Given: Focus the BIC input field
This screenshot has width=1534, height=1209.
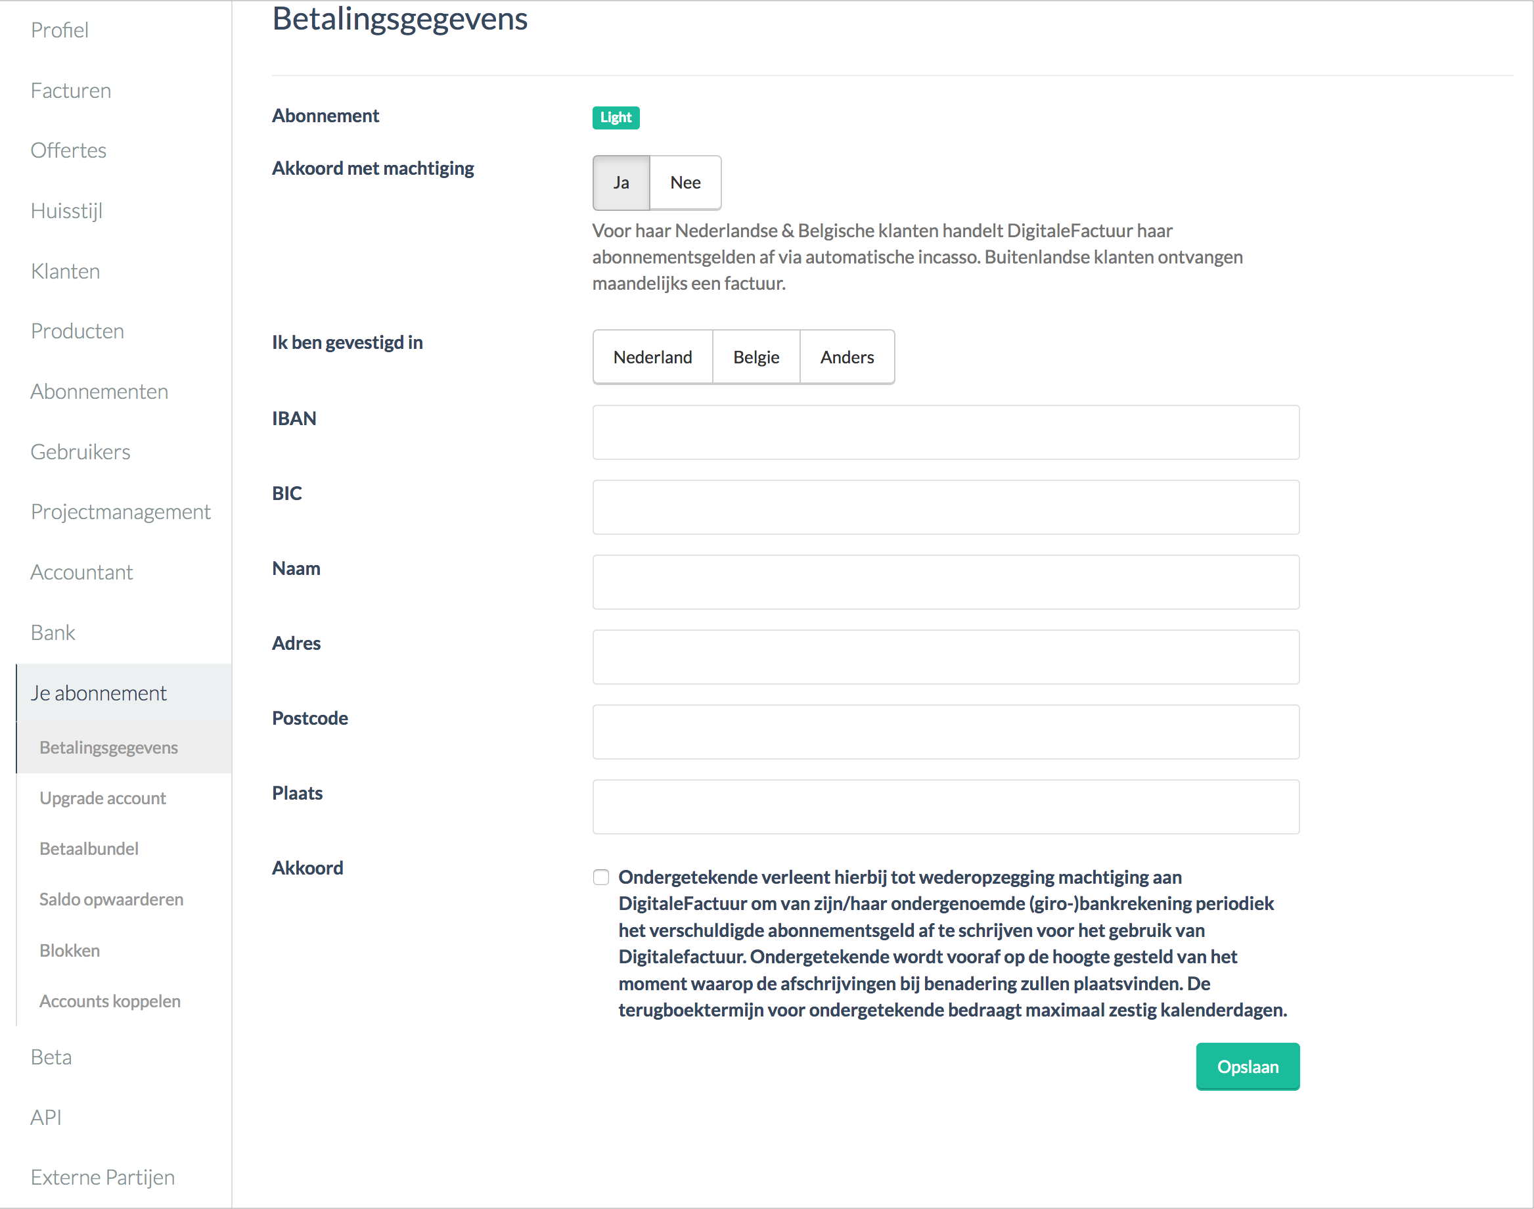Looking at the screenshot, I should [x=946, y=507].
